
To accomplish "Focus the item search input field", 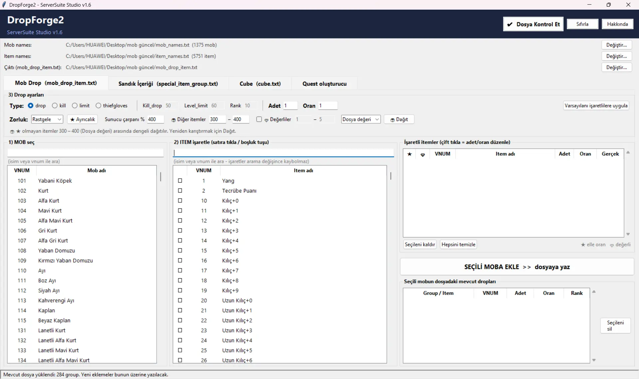I will coord(284,153).
